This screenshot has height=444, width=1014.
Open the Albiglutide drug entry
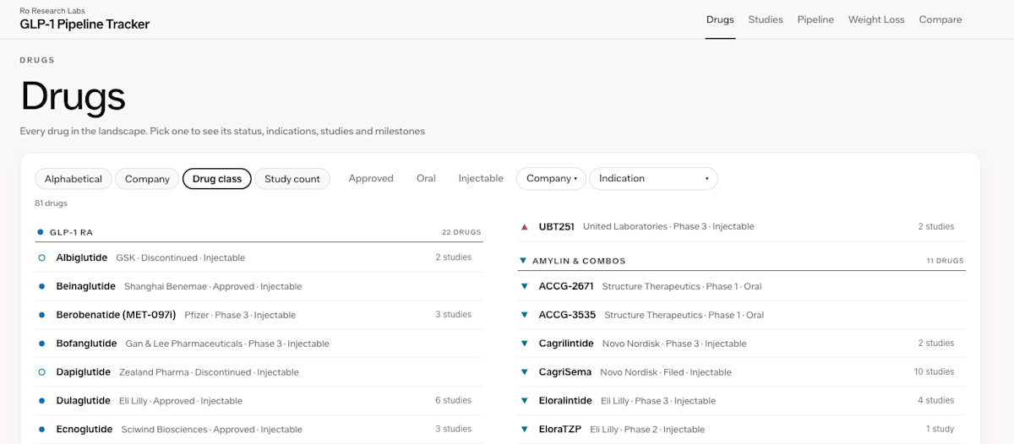[x=259, y=257]
